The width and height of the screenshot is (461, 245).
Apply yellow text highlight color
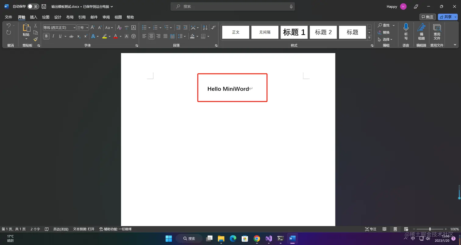click(x=105, y=36)
